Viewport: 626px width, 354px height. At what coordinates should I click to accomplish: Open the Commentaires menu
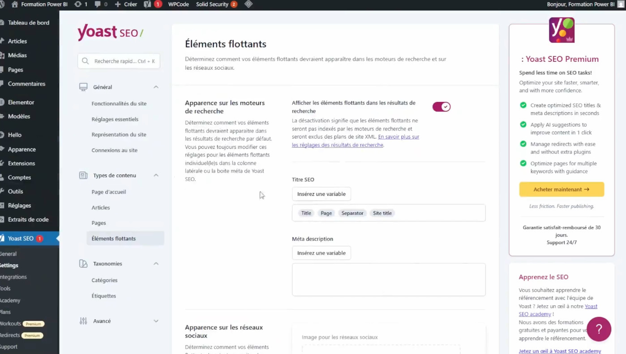(x=26, y=84)
